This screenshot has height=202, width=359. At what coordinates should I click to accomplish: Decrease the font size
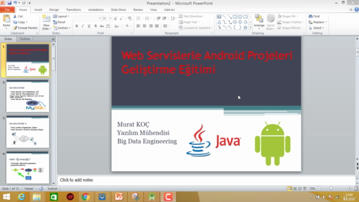(121, 19)
